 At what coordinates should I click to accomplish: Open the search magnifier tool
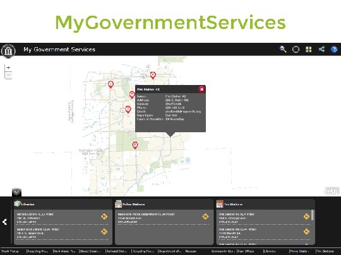click(x=283, y=49)
